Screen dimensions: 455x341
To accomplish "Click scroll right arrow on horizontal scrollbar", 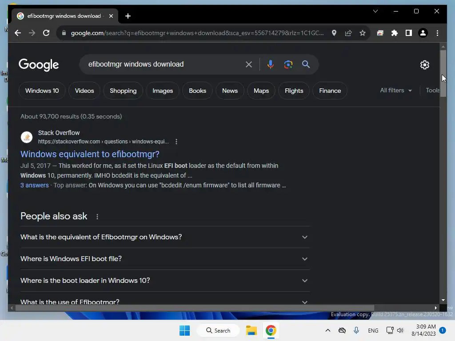I will click(x=435, y=308).
